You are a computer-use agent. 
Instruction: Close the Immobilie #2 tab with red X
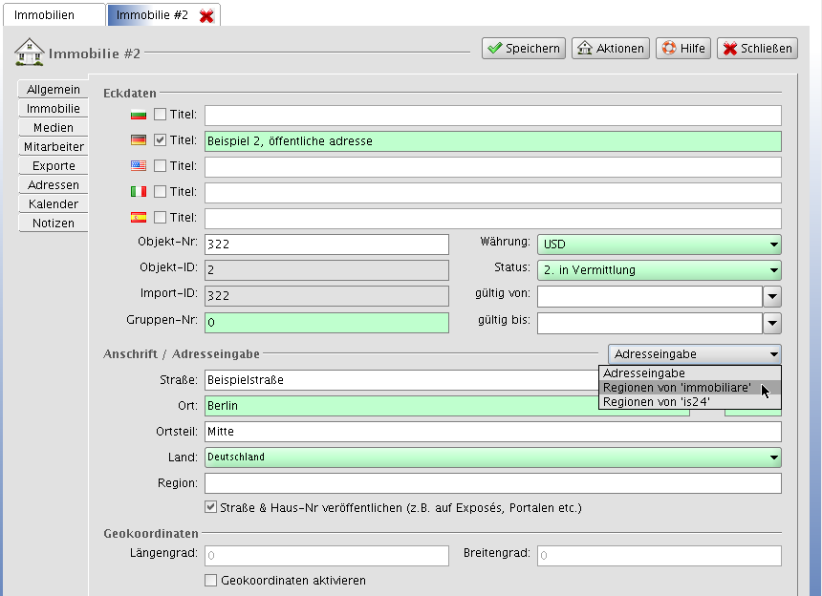(x=206, y=16)
